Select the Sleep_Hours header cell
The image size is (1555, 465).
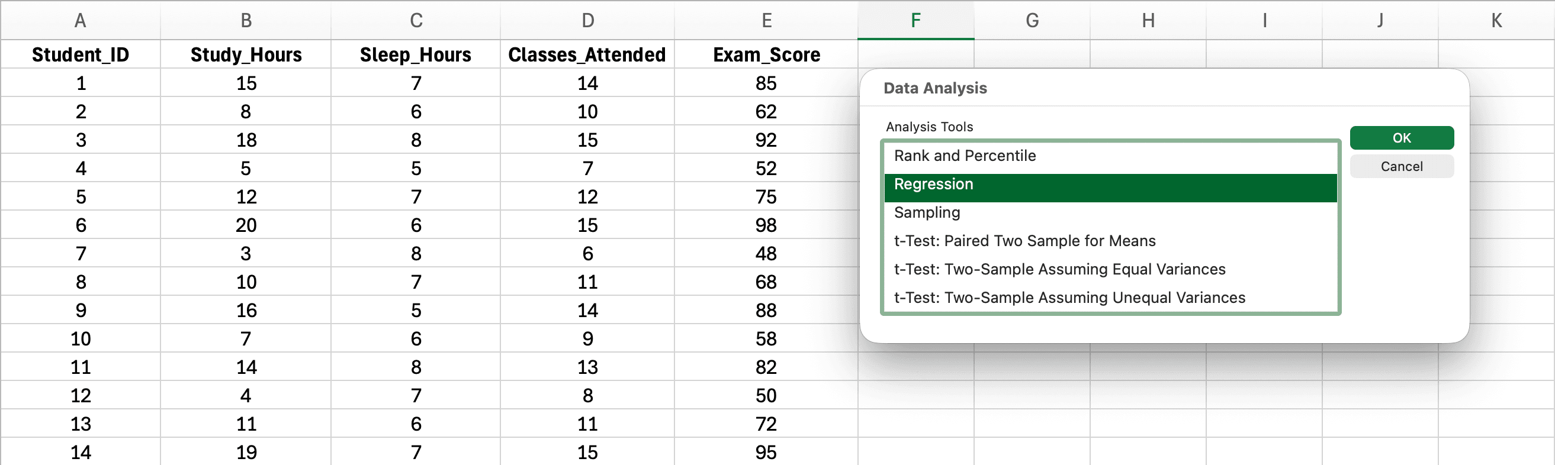415,54
